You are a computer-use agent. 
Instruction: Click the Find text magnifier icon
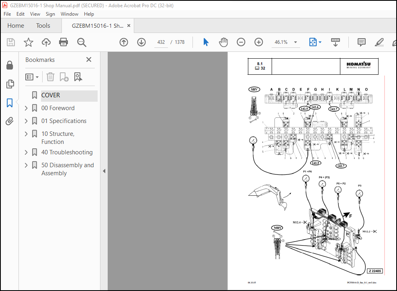[82, 42]
